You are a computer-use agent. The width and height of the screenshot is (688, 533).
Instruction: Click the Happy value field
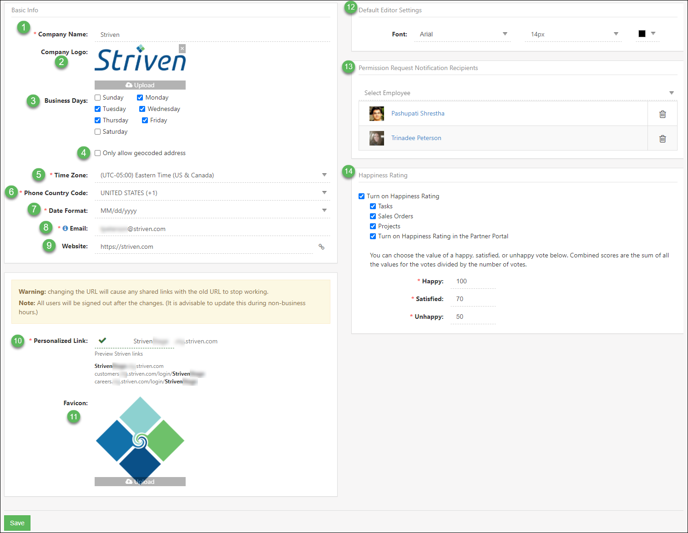click(x=473, y=281)
